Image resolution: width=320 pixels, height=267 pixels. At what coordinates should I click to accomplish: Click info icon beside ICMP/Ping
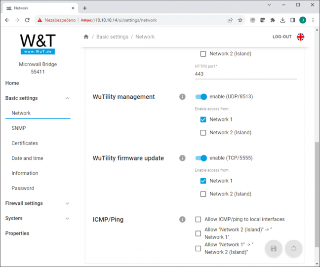point(182,220)
